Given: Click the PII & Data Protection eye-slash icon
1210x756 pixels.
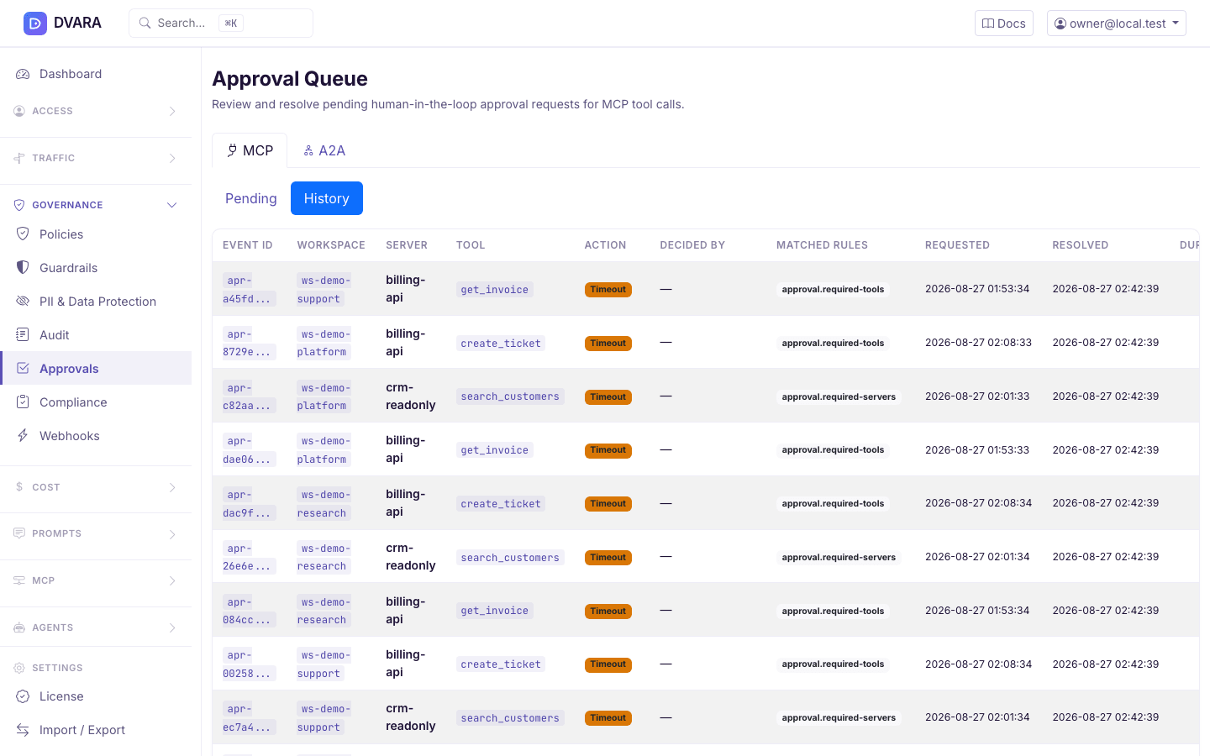Looking at the screenshot, I should point(23,302).
